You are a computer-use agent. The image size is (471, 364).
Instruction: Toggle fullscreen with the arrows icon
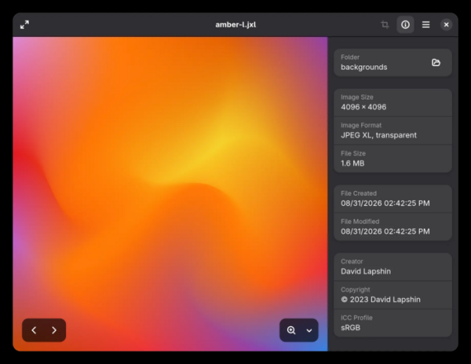24,24
